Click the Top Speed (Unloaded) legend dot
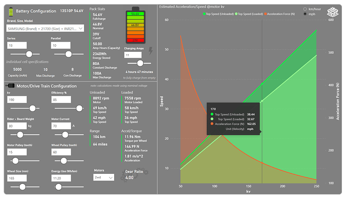This screenshot has height=198, width=347. [204, 14]
